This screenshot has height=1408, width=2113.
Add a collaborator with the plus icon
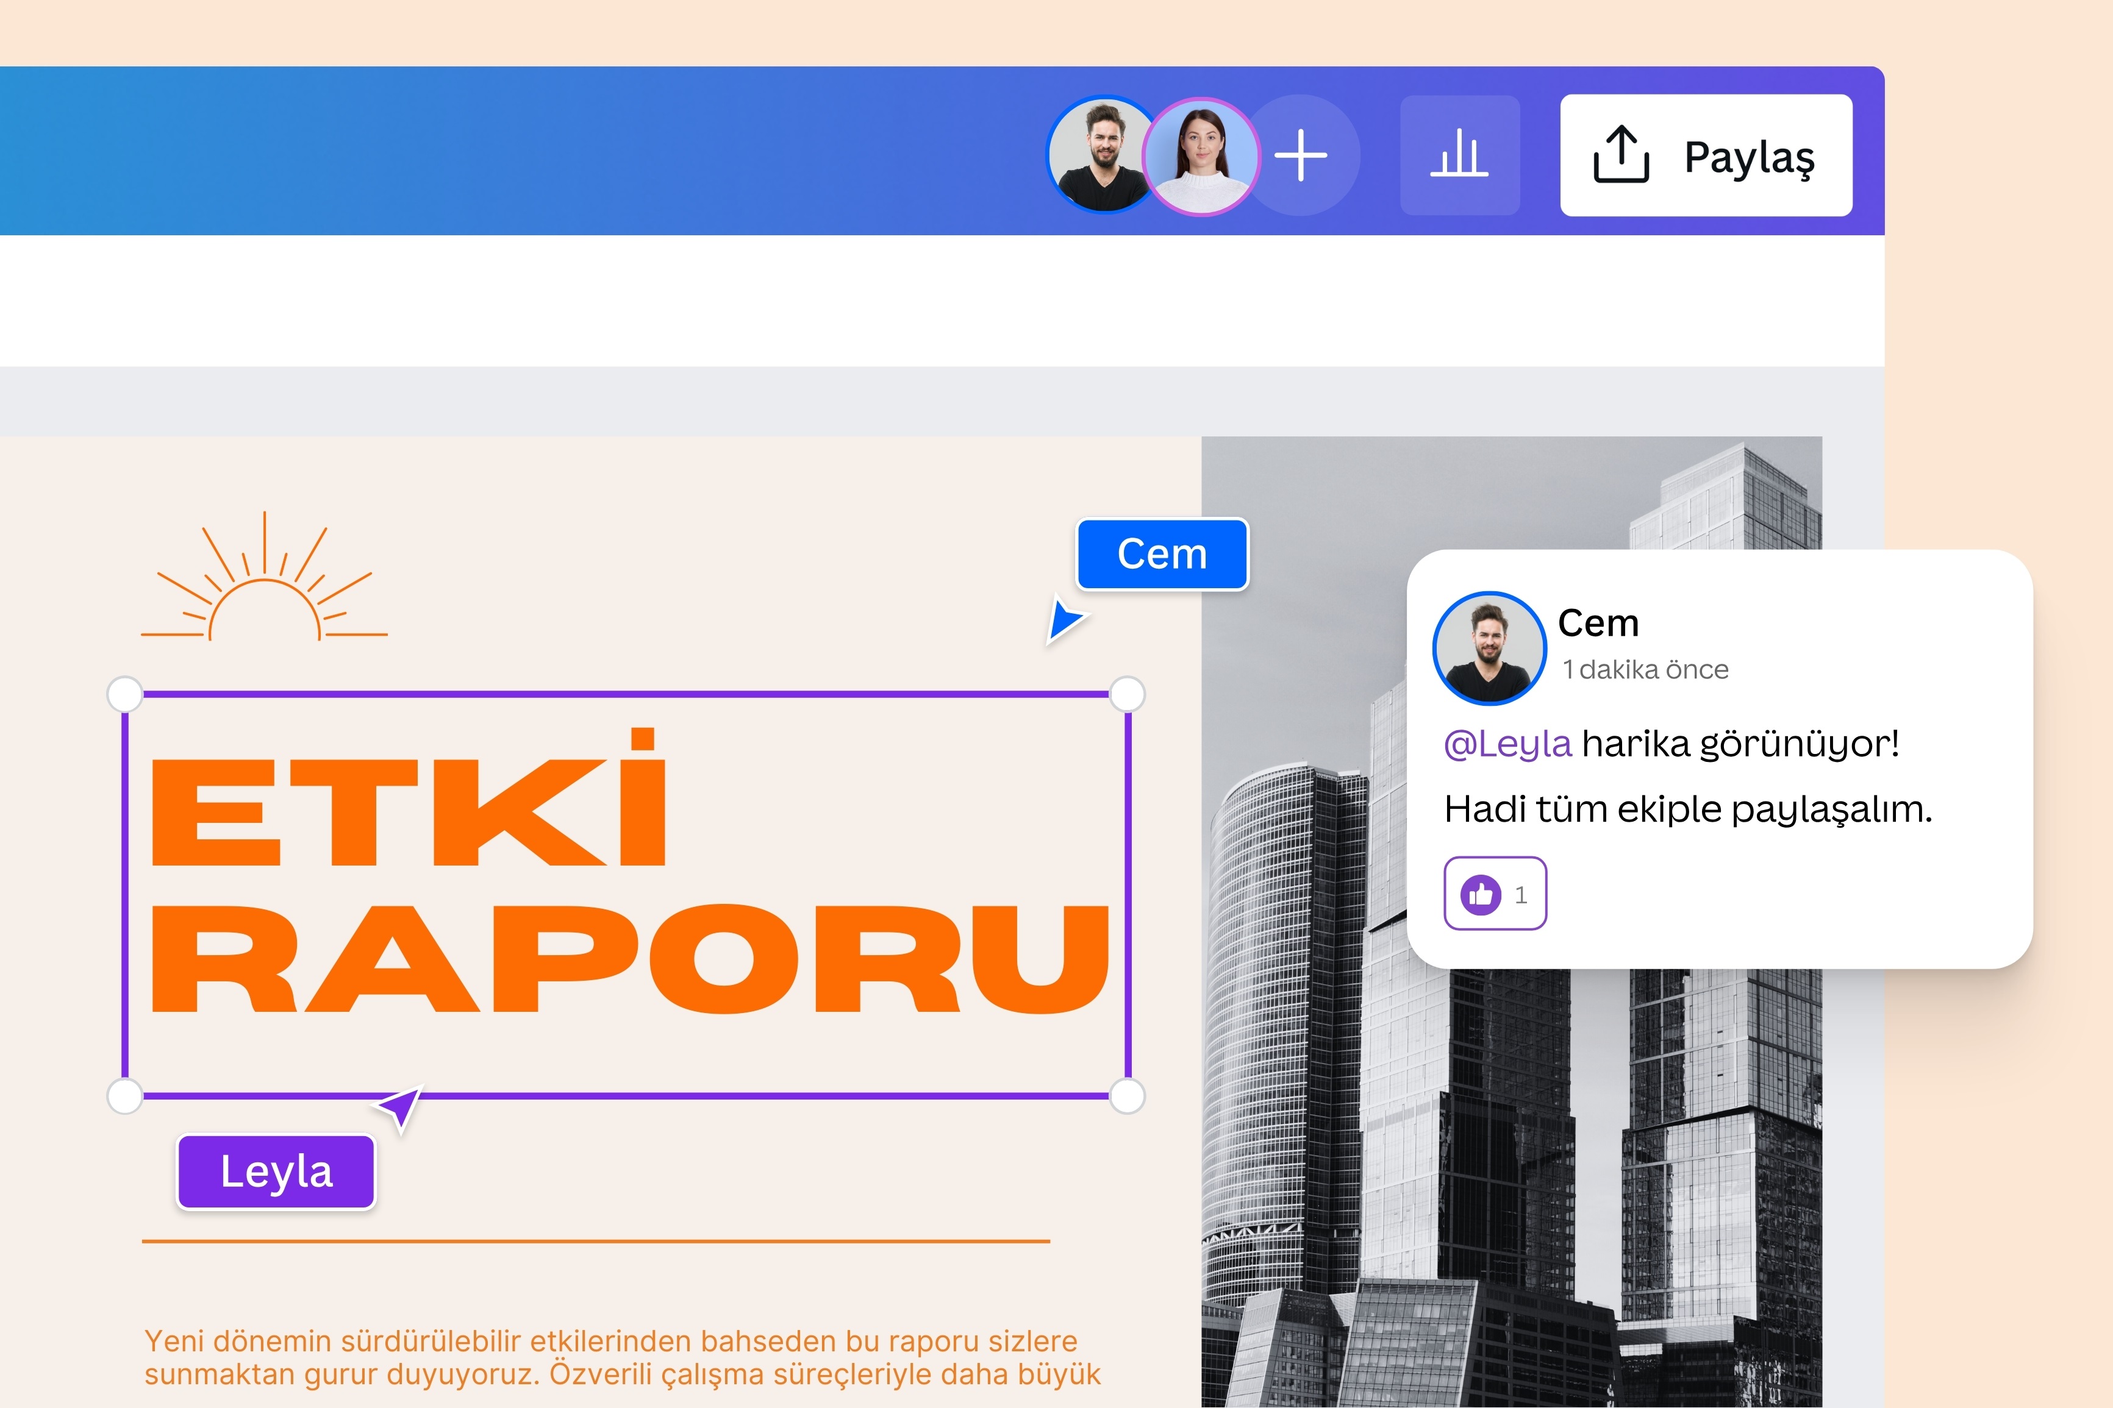pos(1302,155)
